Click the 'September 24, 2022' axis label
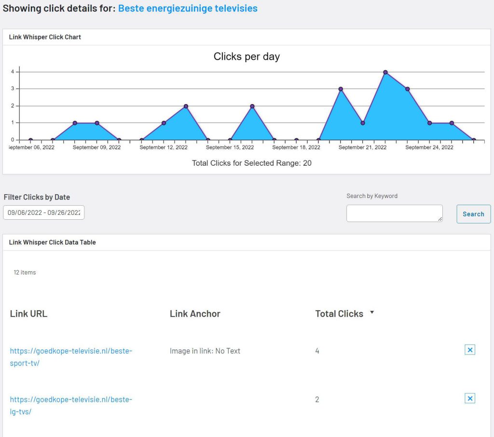Viewport: 494px width, 437px height. coord(429,147)
